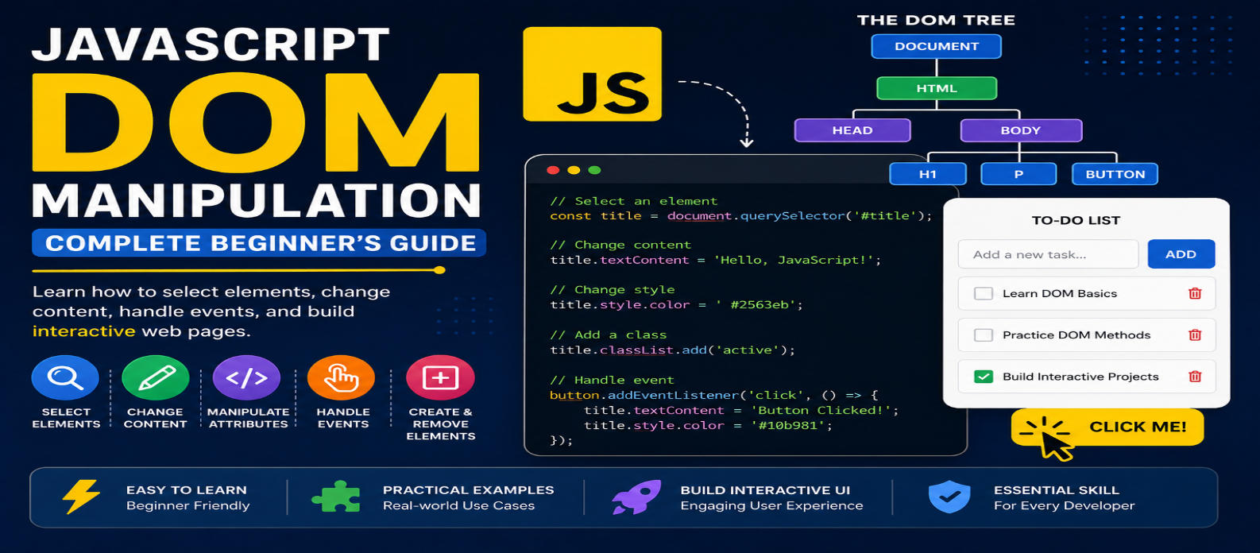The image size is (1260, 553).
Task: Click the '// Handle event' comment
Action: pyautogui.click(x=612, y=380)
